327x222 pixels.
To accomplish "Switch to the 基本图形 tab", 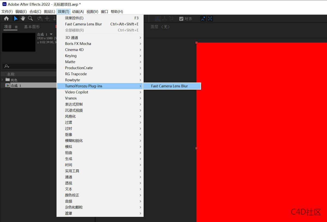I will [32, 27].
